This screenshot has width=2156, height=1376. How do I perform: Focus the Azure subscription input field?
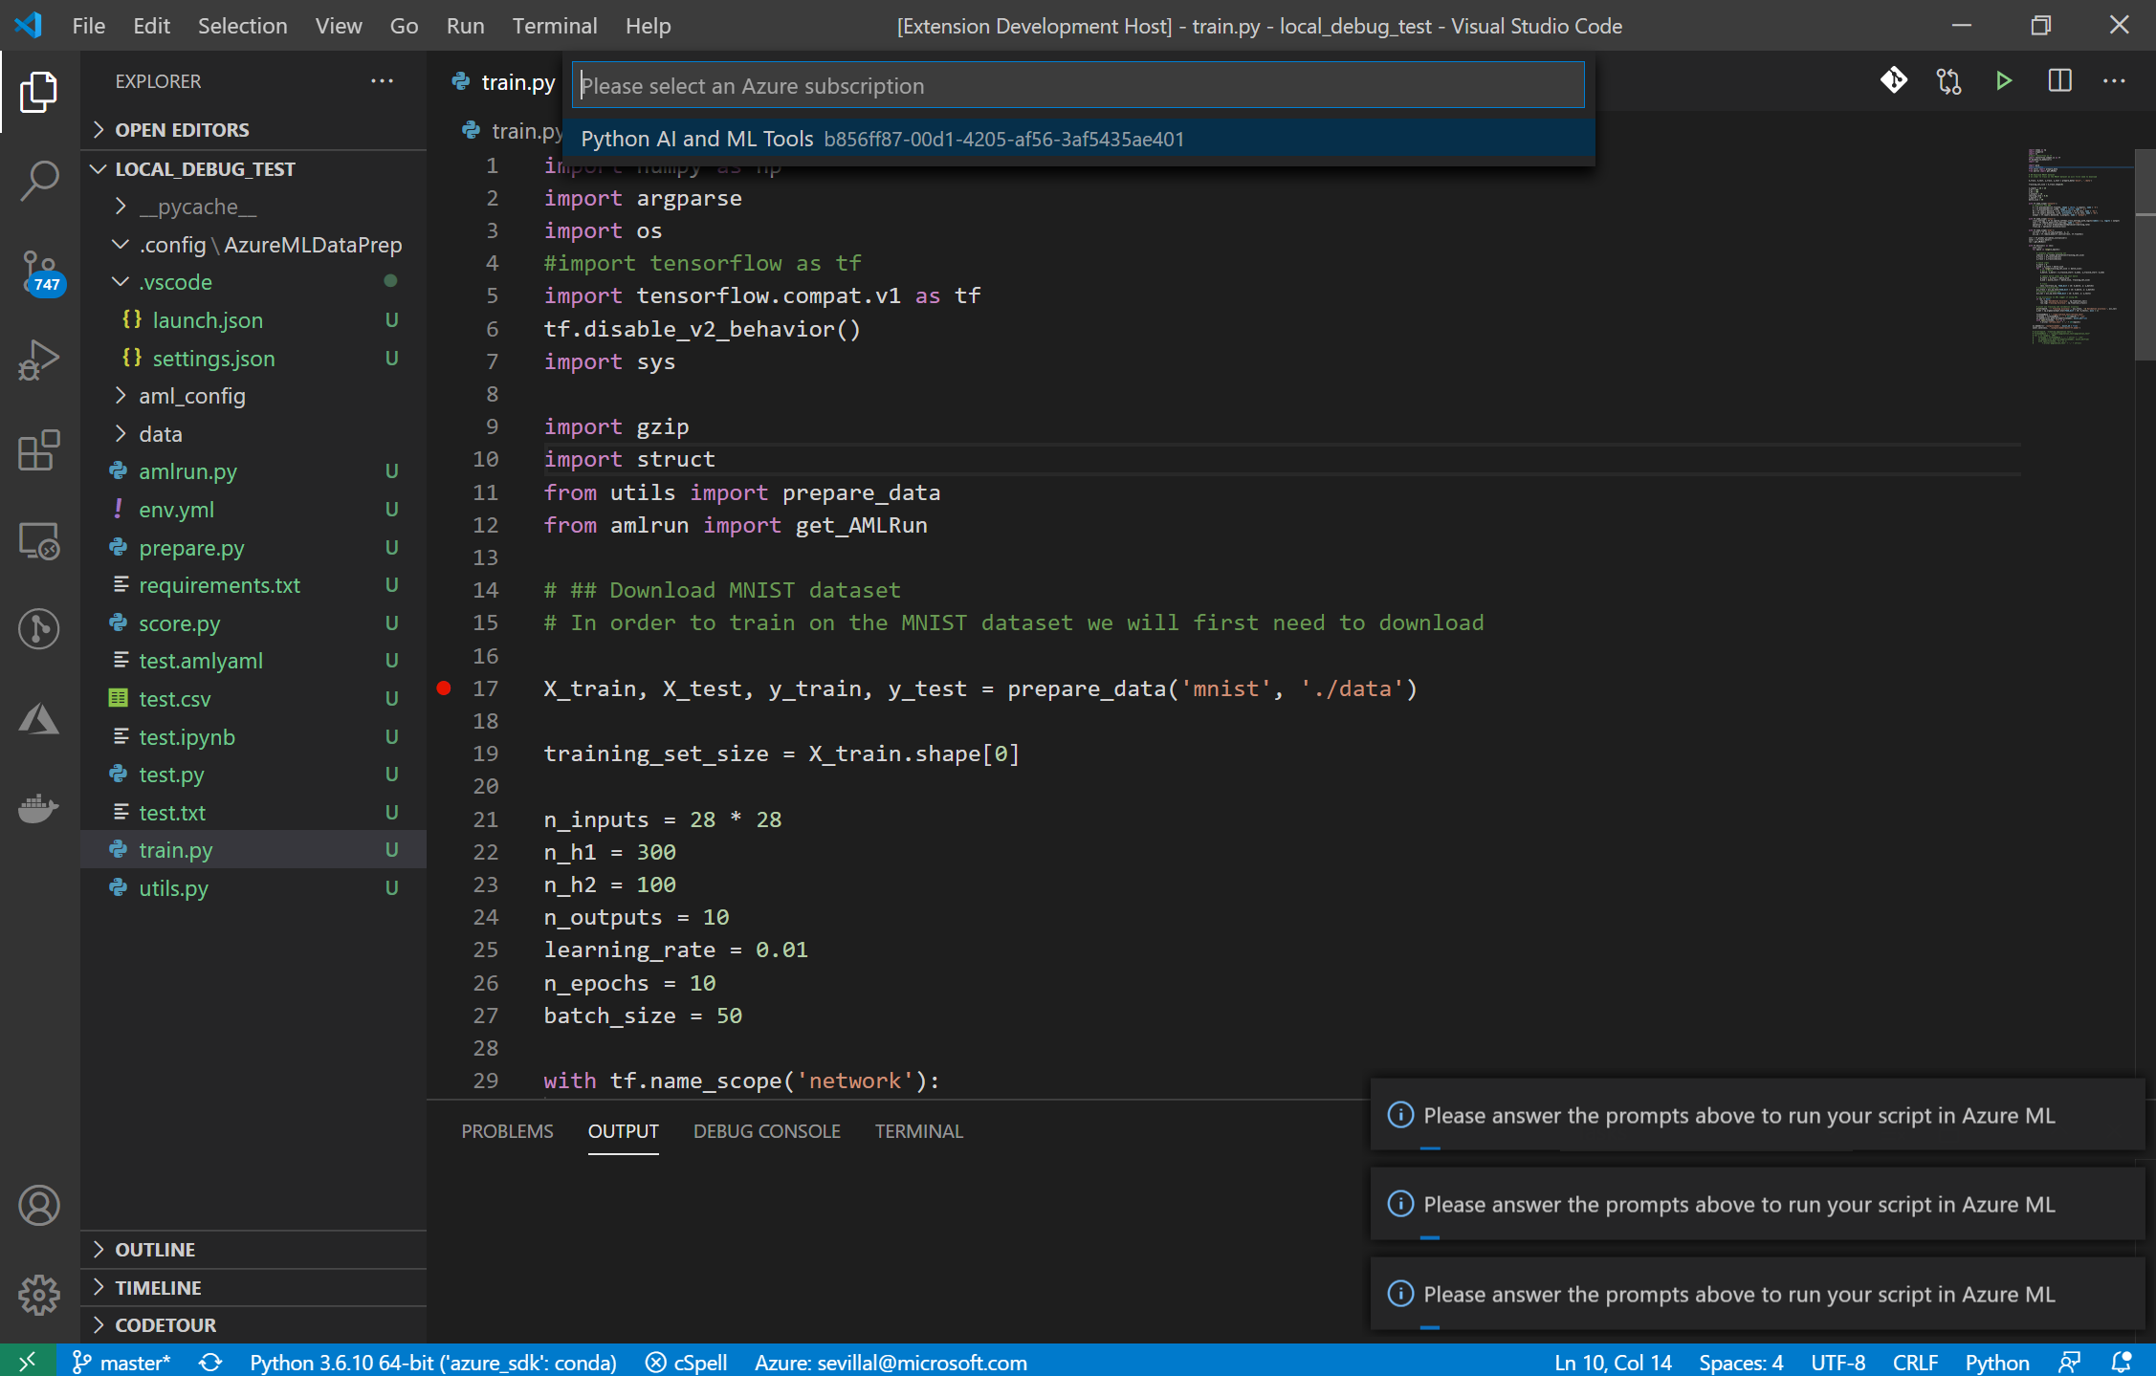point(1077,86)
